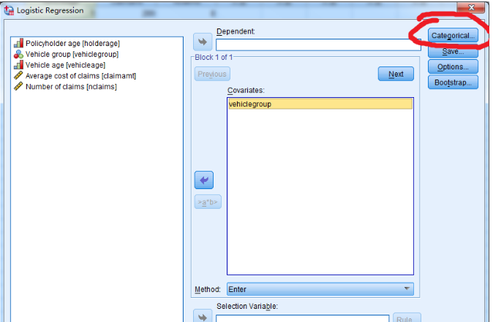Select vehiclegroup in the Covariates list

click(320, 104)
